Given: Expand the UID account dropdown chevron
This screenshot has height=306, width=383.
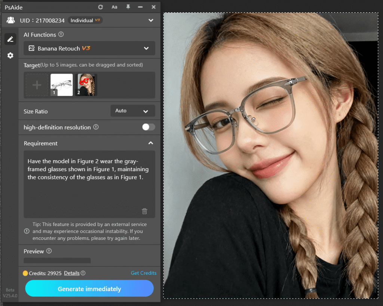Looking at the screenshot, I should coord(150,20).
